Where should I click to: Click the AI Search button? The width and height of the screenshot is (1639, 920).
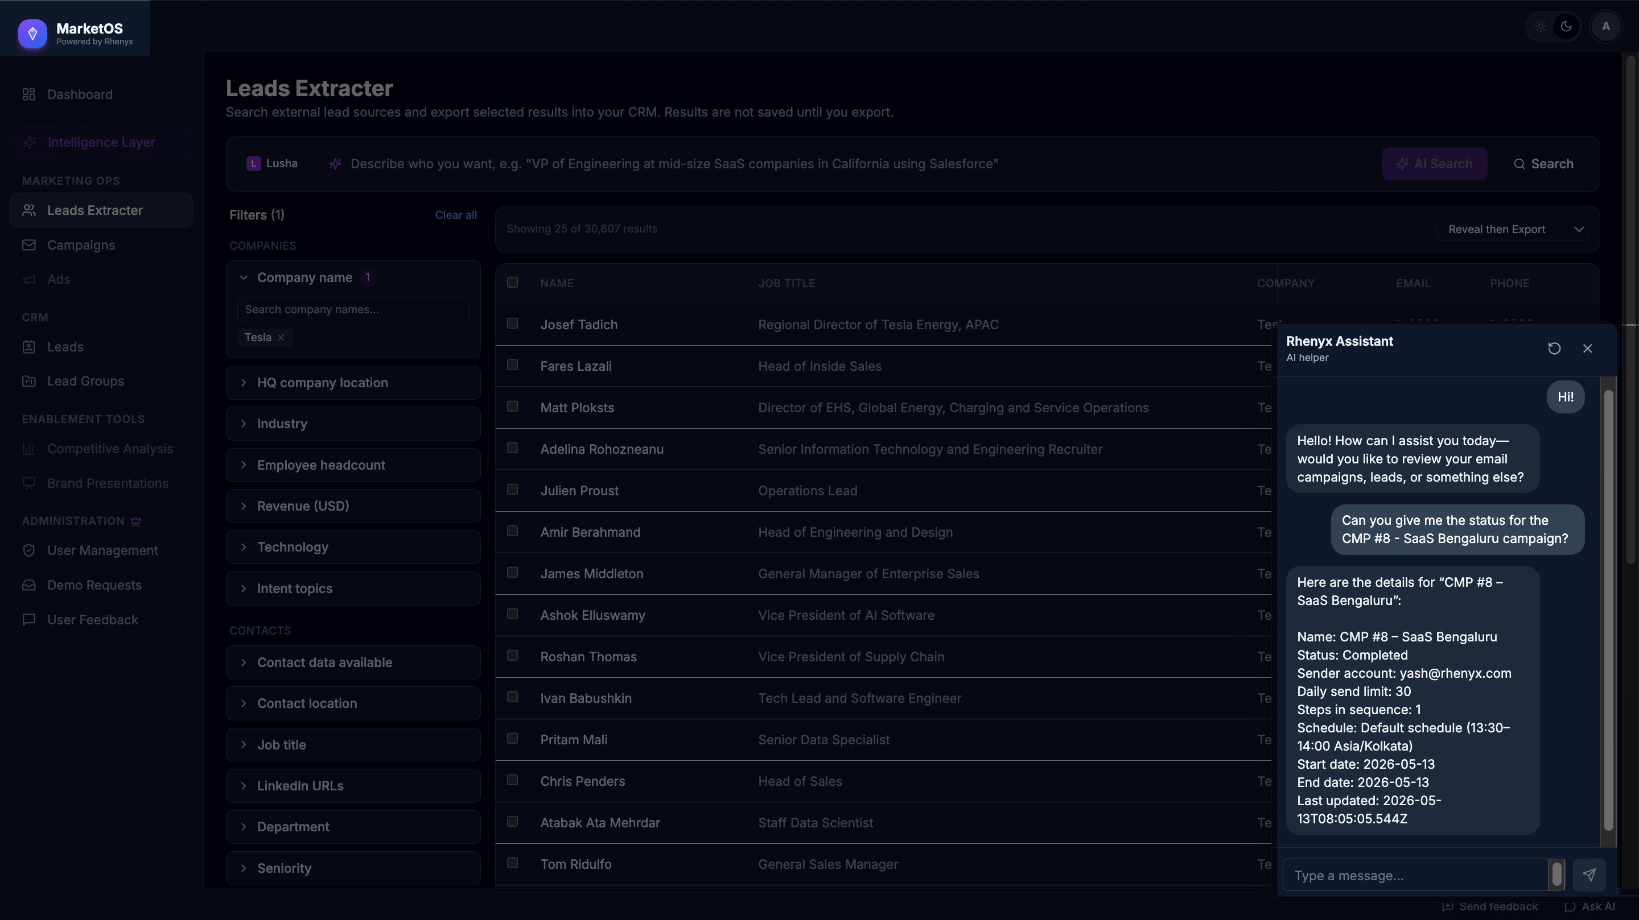point(1434,163)
